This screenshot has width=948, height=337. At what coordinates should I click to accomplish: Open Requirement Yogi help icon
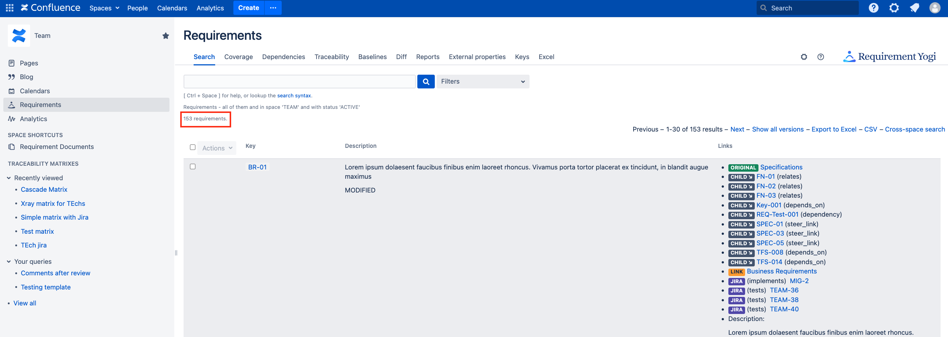click(821, 57)
